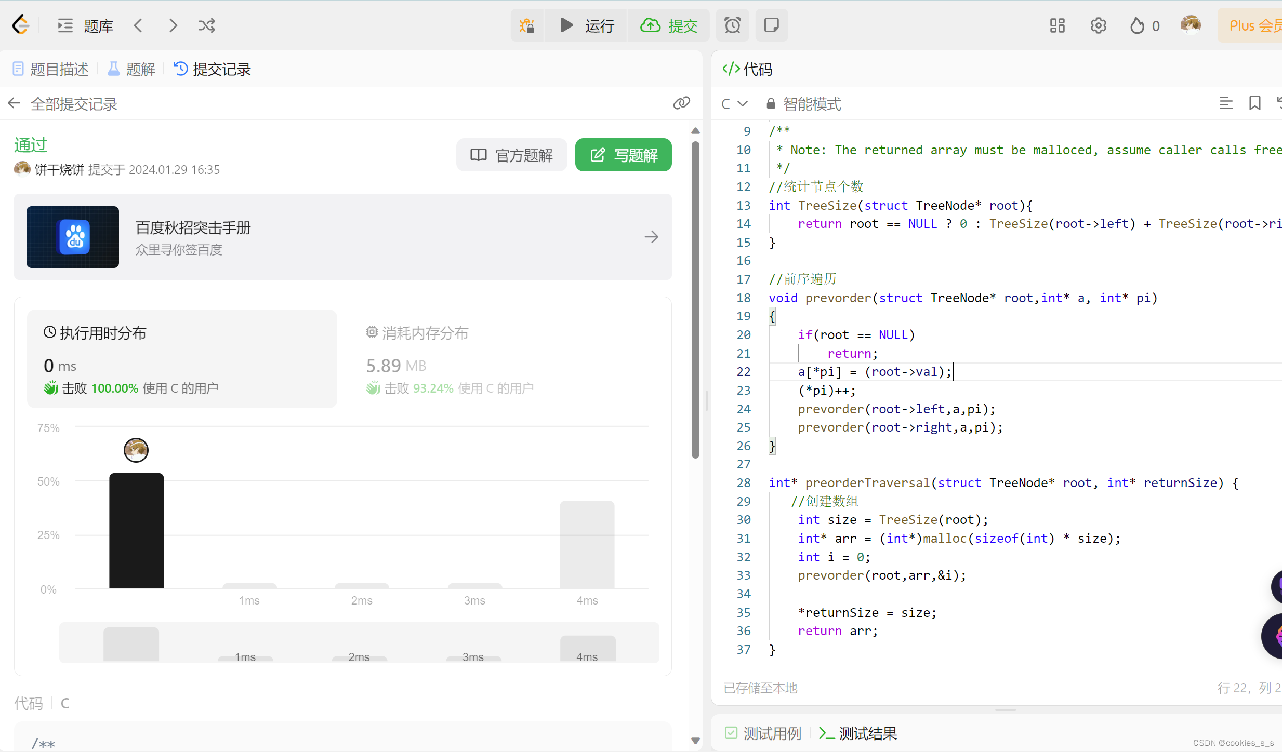This screenshot has height=752, width=1282.
Task: Expand the Baidu recruitment handbook arrow
Action: (x=651, y=237)
